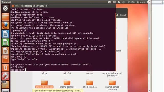Click the '[sudo] password for lopez:' line
Viewport: 164px width, 92px height.
28,9
